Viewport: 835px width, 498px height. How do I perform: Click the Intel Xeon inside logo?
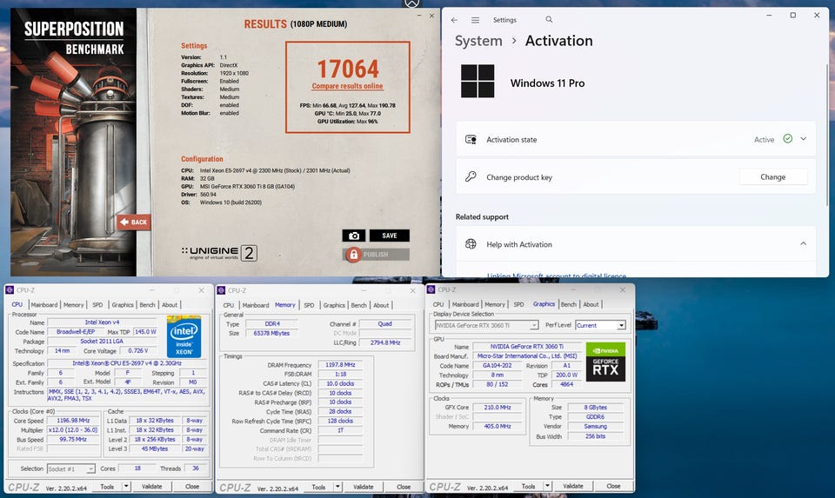click(x=184, y=336)
